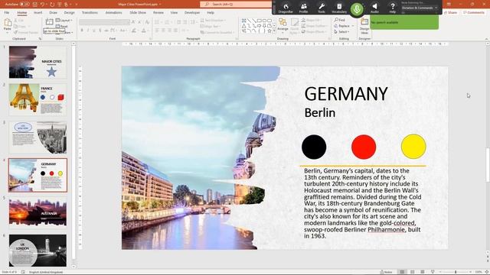The height and width of the screenshot is (275, 490).
Task: Open the Dragon Audio menu
Action: point(374,8)
